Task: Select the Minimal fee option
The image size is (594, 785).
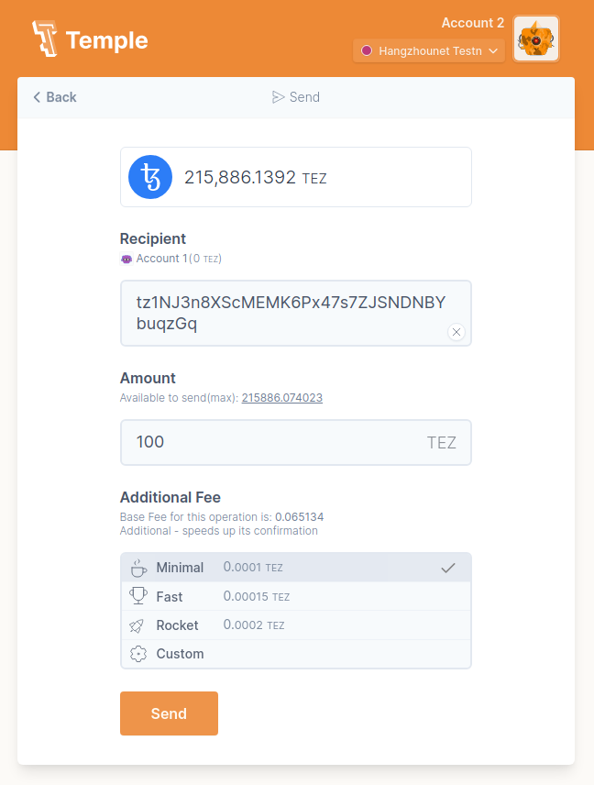Action: tap(295, 568)
